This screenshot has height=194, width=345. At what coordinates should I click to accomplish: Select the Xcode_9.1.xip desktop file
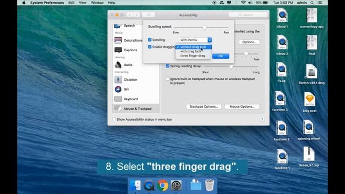(309, 157)
